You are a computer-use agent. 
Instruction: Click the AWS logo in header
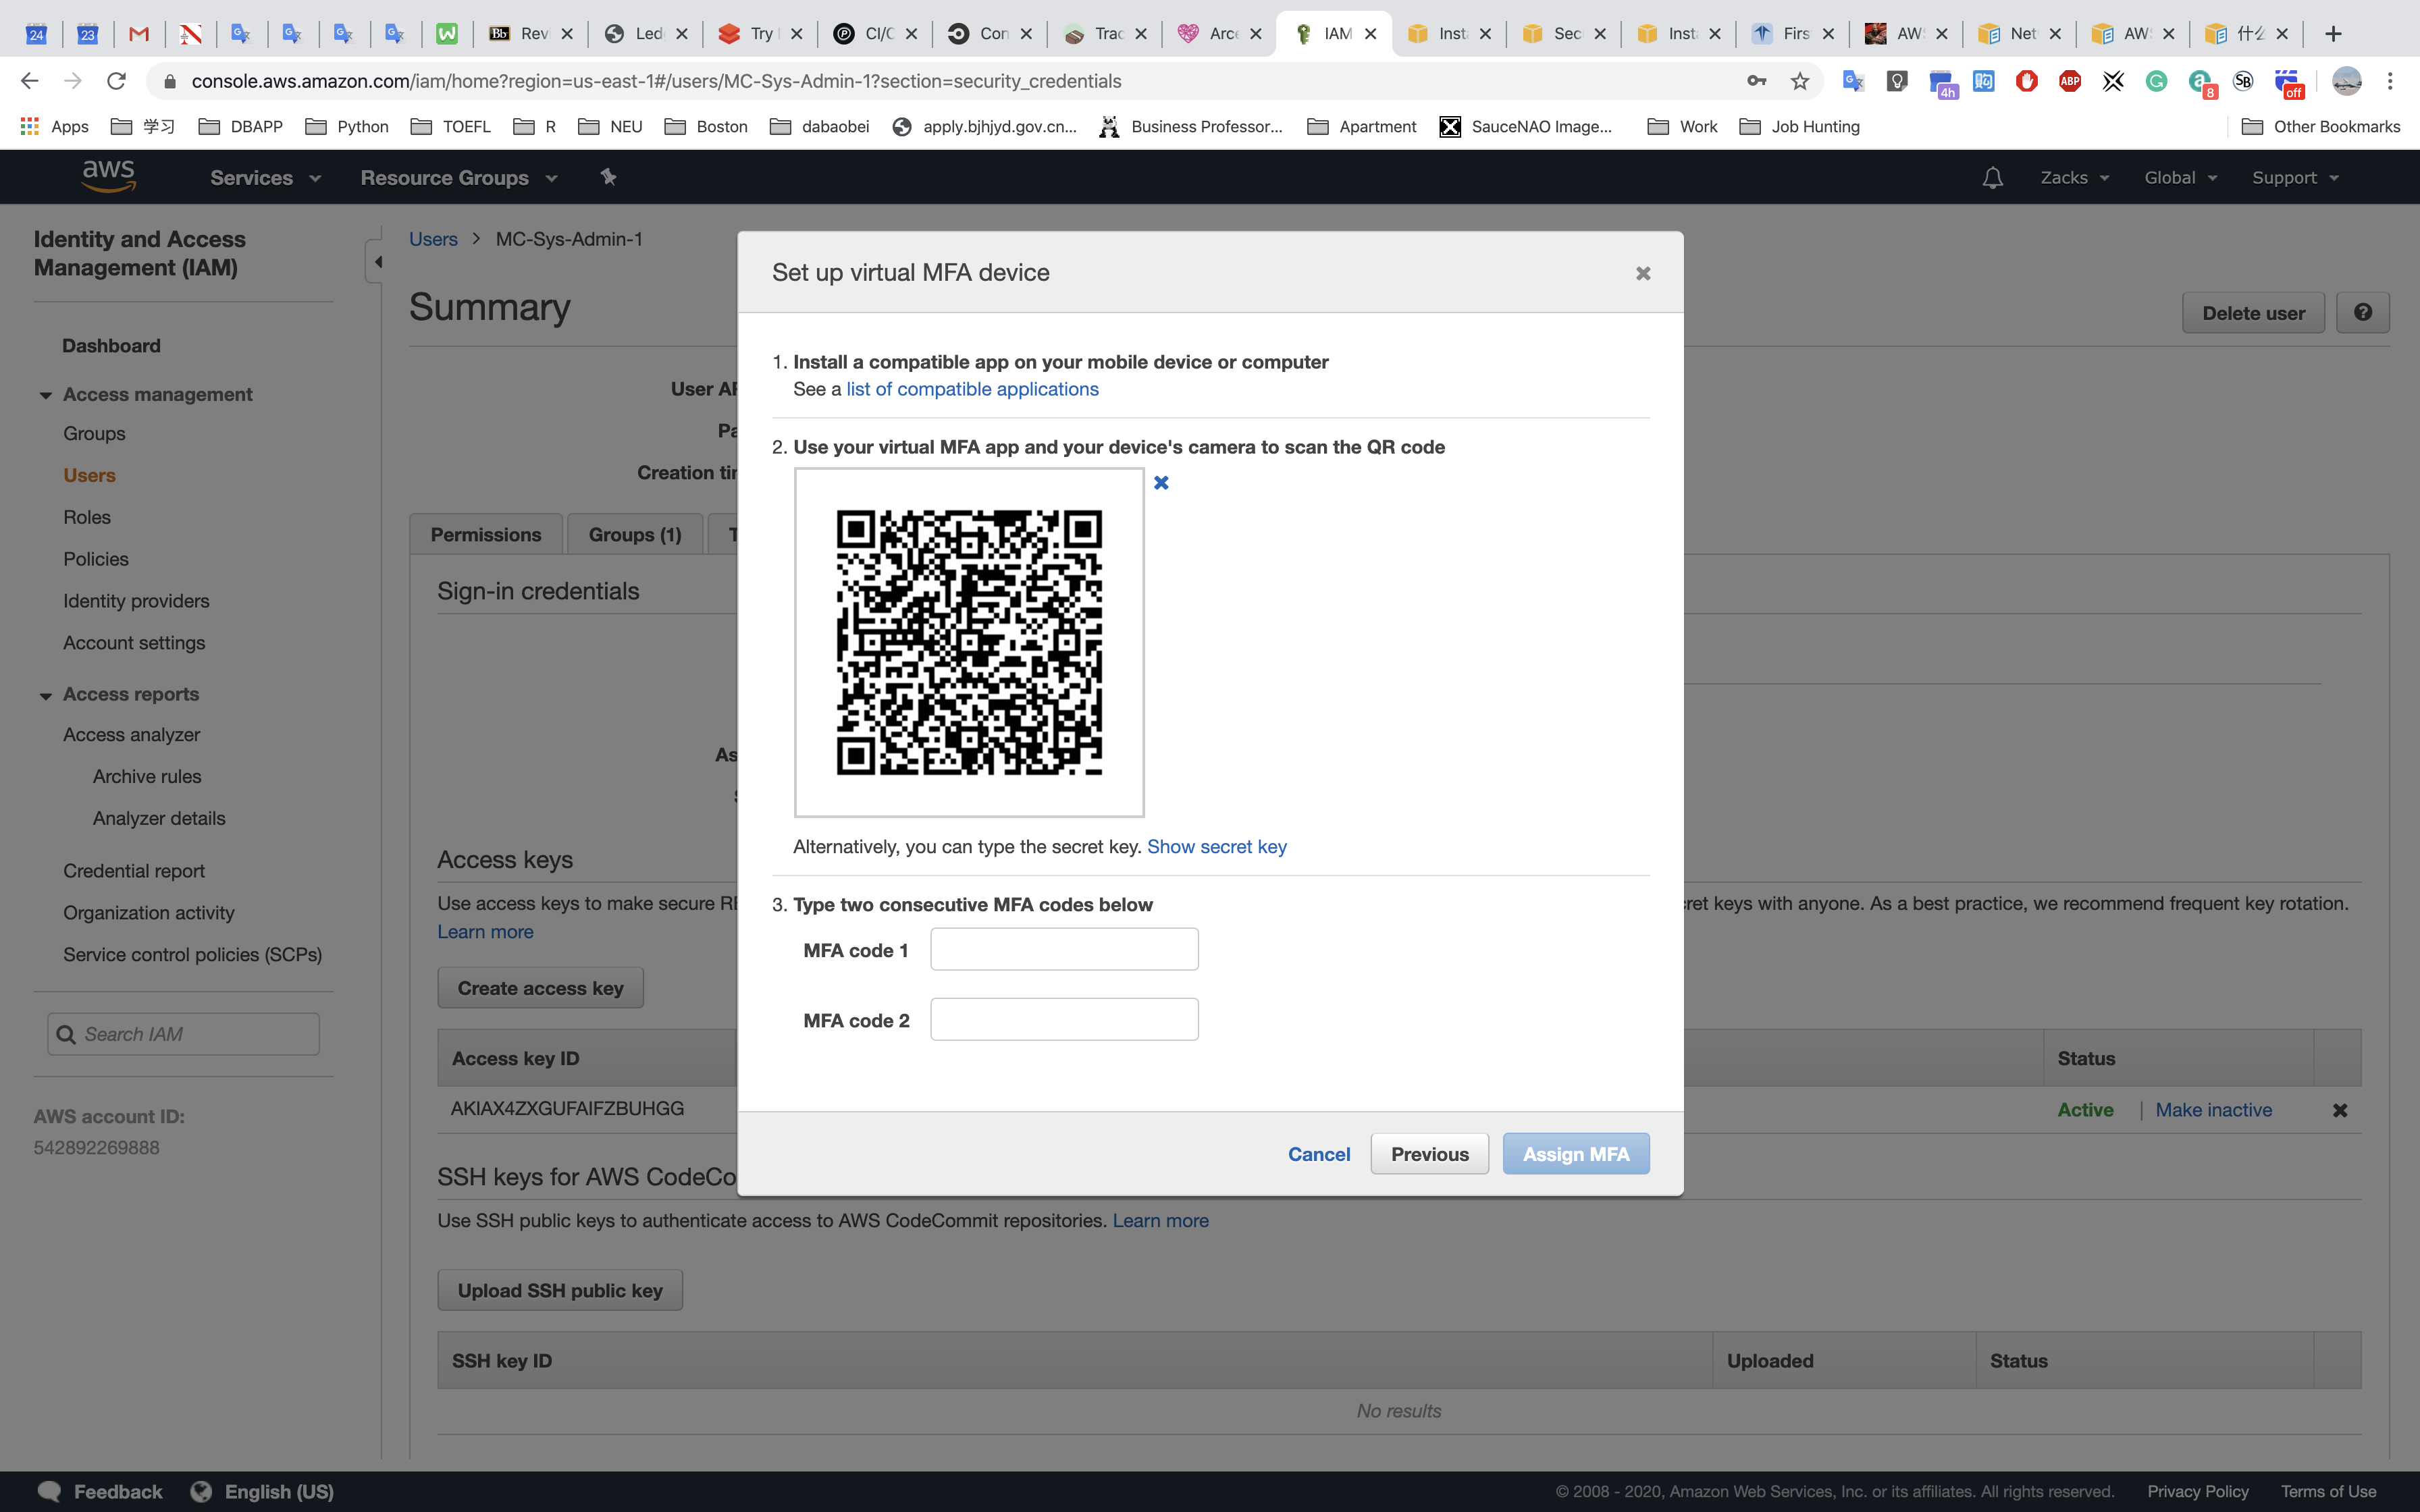coord(108,176)
